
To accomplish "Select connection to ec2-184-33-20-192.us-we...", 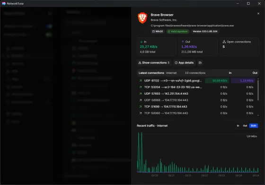I will (197, 87).
